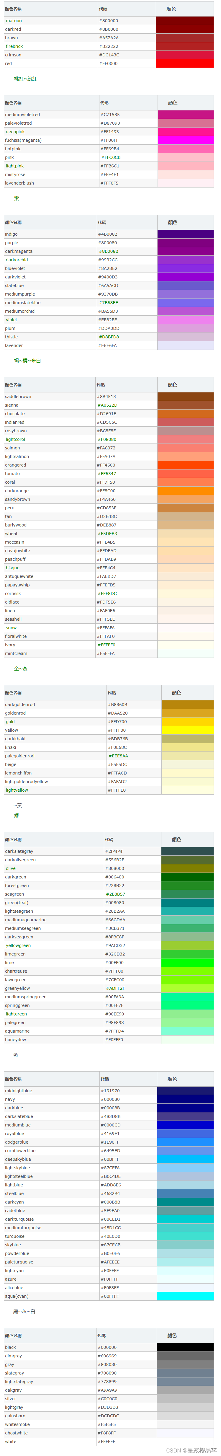Screen dimensions: 221x1456
Task: Click the 褐~橘~米白 section heading
Action: pyautogui.click(x=27, y=361)
